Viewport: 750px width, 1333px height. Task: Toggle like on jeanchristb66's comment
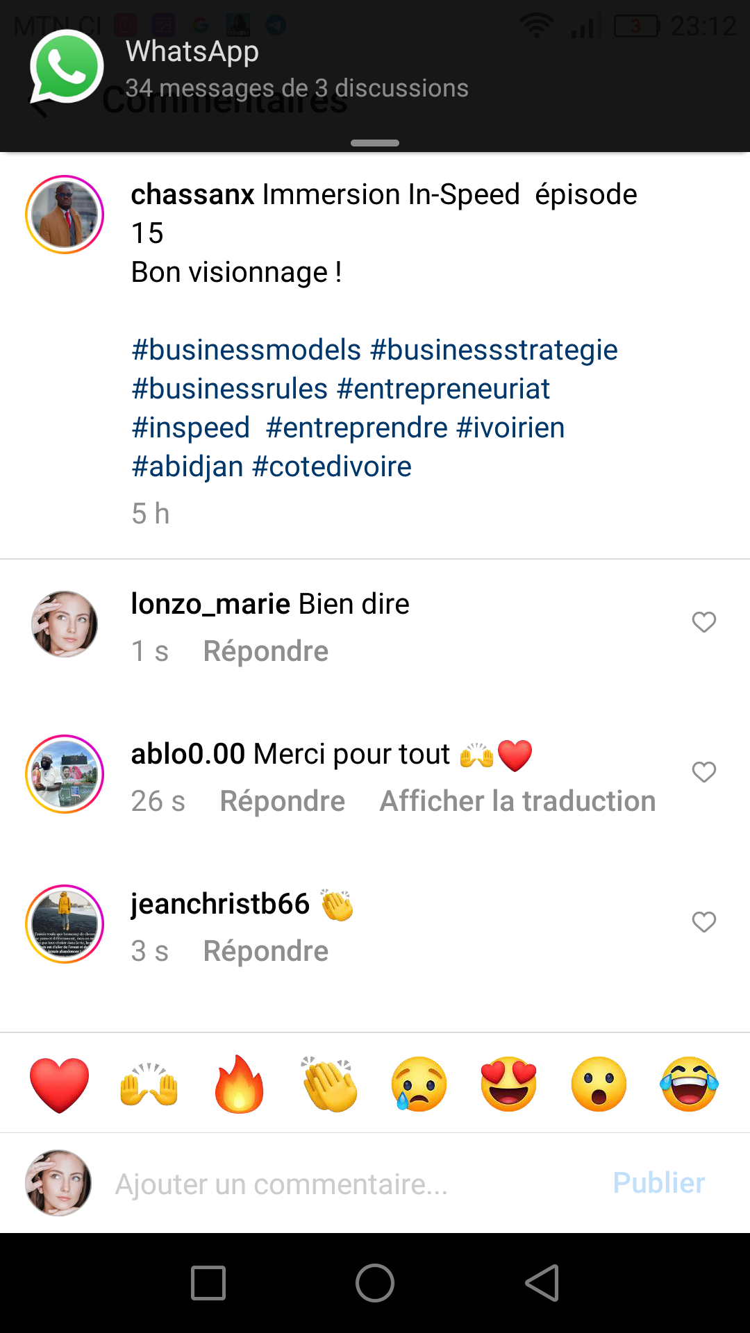tap(703, 922)
